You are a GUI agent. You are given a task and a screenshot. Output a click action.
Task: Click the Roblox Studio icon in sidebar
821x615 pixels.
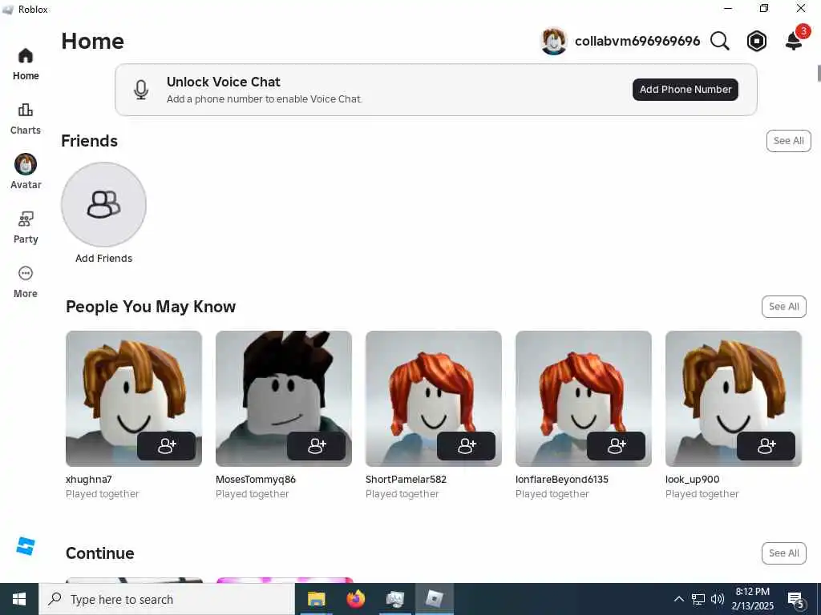(25, 546)
